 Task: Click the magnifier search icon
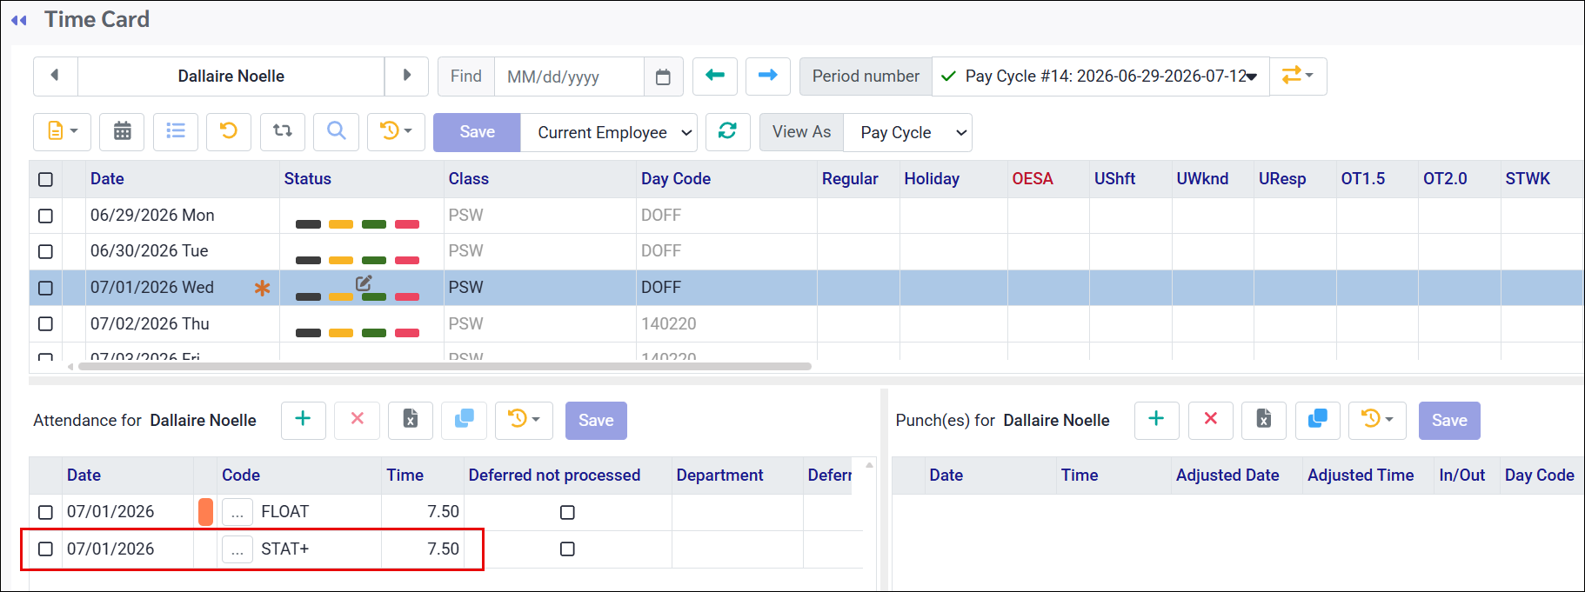point(337,131)
